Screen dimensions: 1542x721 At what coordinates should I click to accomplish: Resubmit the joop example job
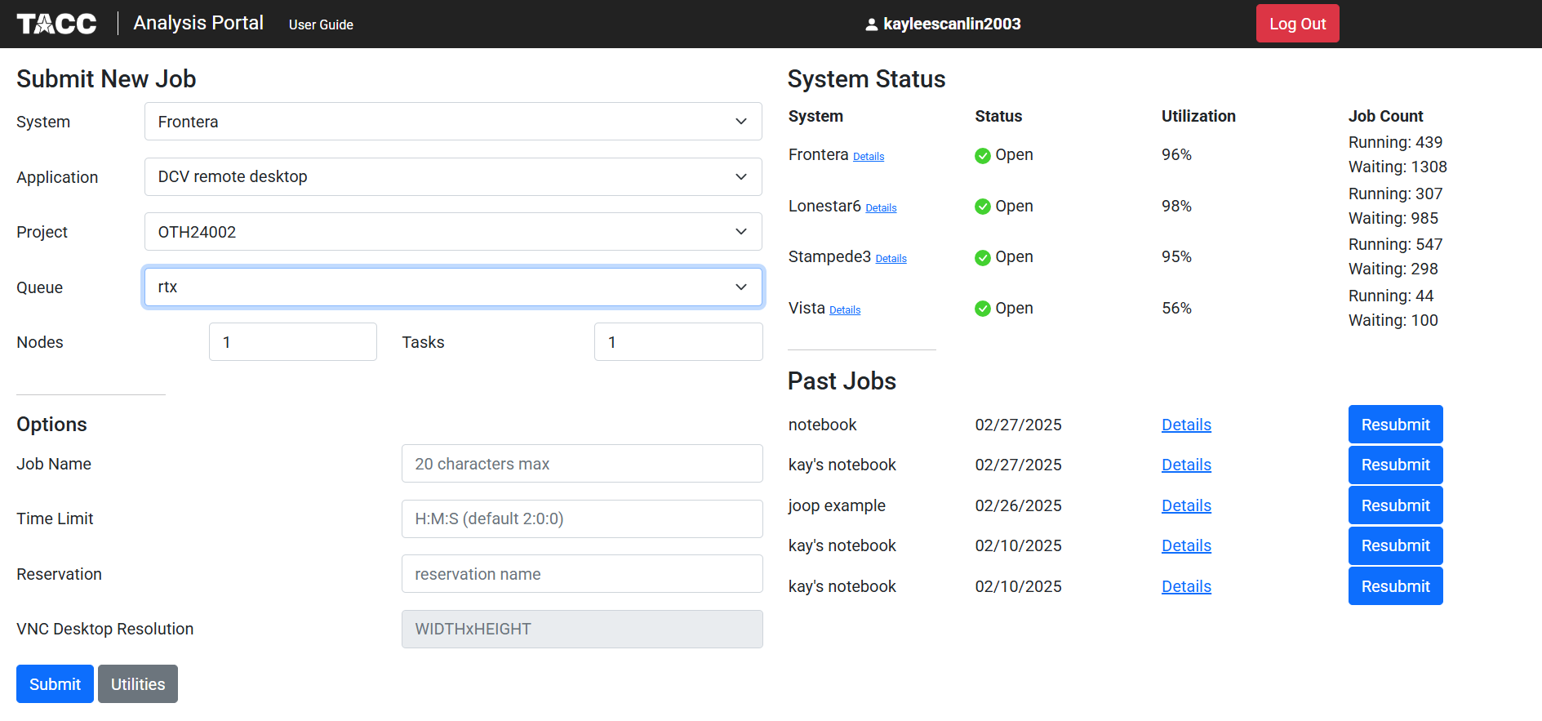click(1395, 505)
